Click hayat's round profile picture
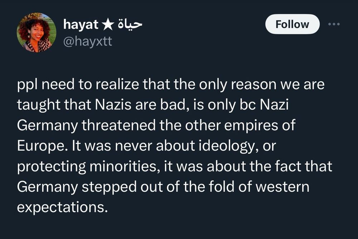The width and height of the screenshot is (358, 239). point(36,33)
